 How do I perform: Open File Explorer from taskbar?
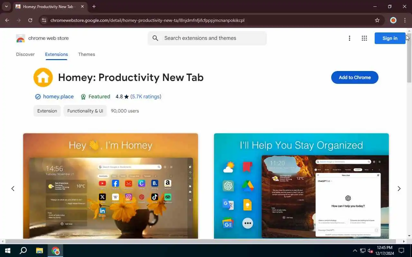[x=39, y=251]
